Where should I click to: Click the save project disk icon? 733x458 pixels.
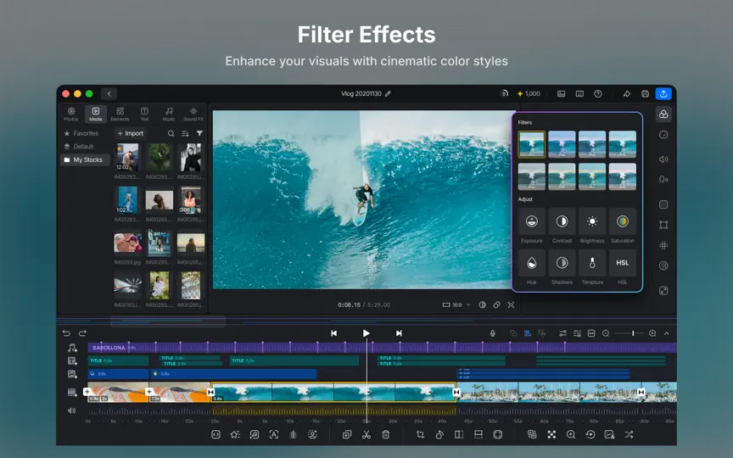click(x=645, y=93)
